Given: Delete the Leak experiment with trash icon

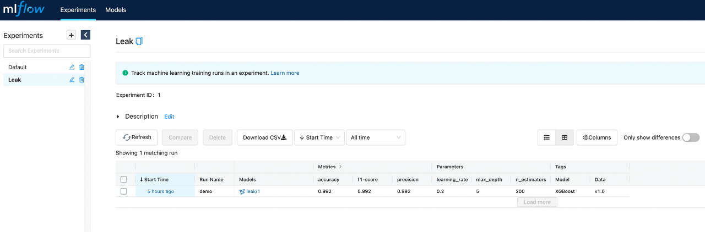Looking at the screenshot, I should [82, 80].
